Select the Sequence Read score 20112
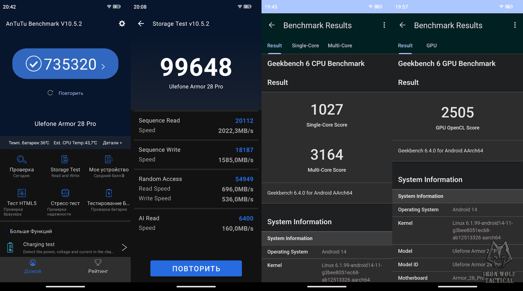 (x=244, y=120)
